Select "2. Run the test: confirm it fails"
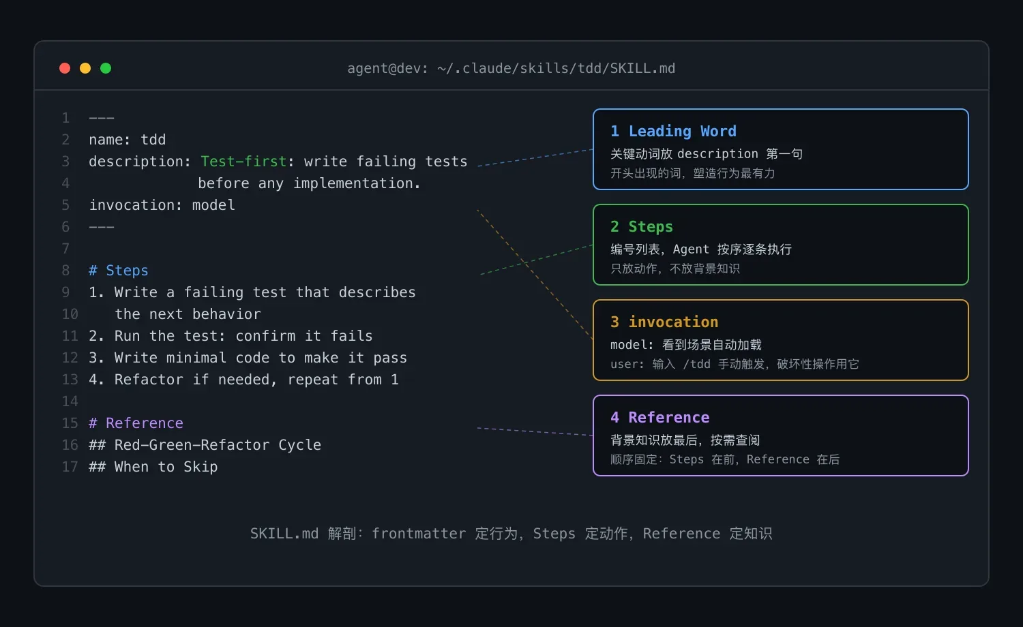The height and width of the screenshot is (627, 1023). 231,336
